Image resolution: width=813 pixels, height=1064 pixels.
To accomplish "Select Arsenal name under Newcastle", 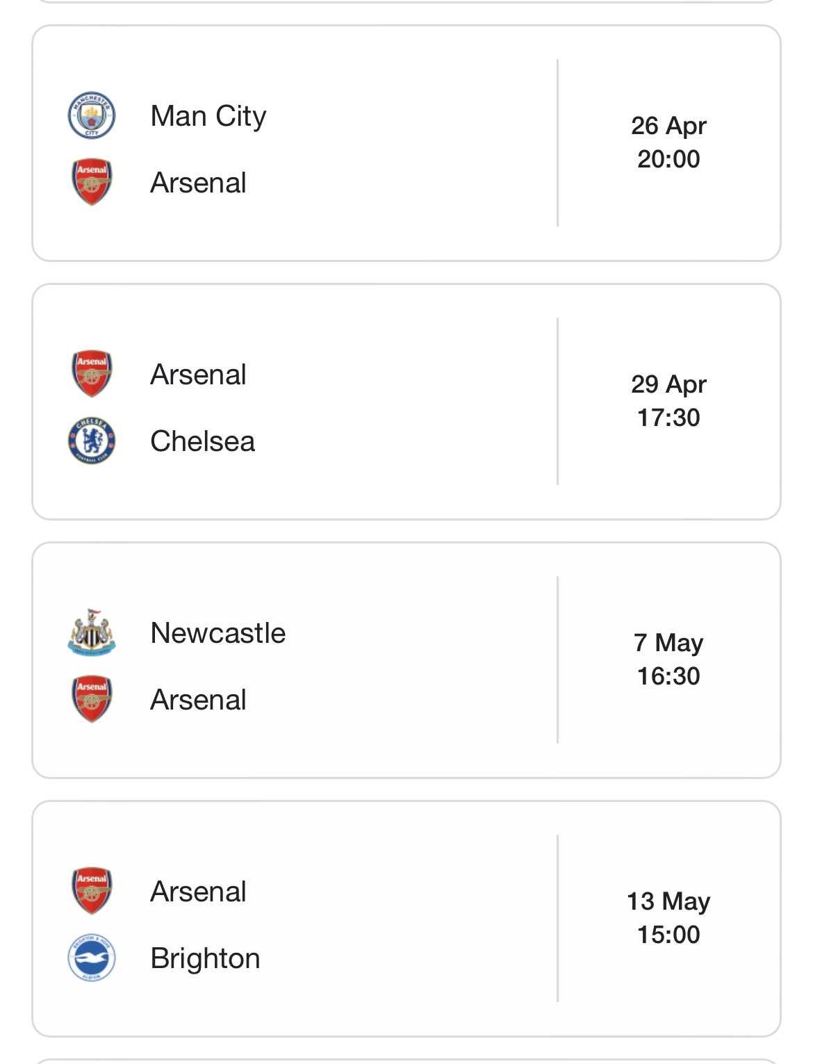I will [x=199, y=700].
